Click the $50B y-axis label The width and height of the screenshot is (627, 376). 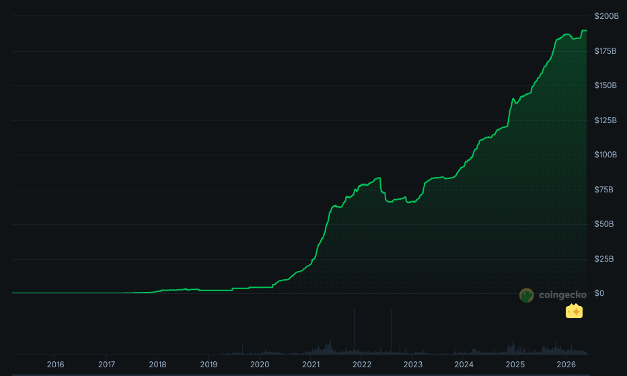604,223
